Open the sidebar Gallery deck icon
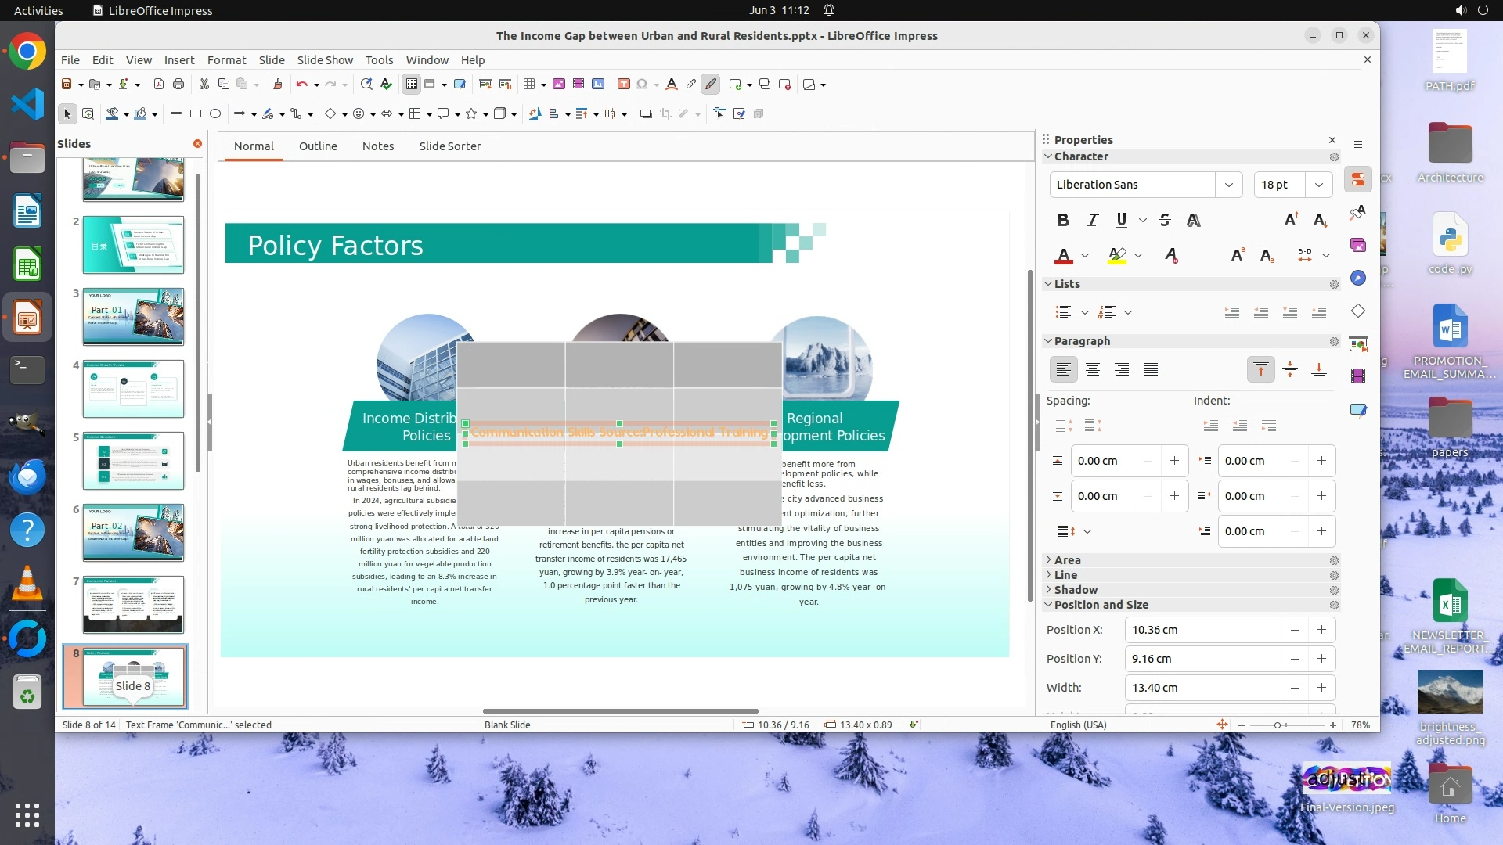Viewport: 1503px width, 845px height. click(x=1358, y=246)
